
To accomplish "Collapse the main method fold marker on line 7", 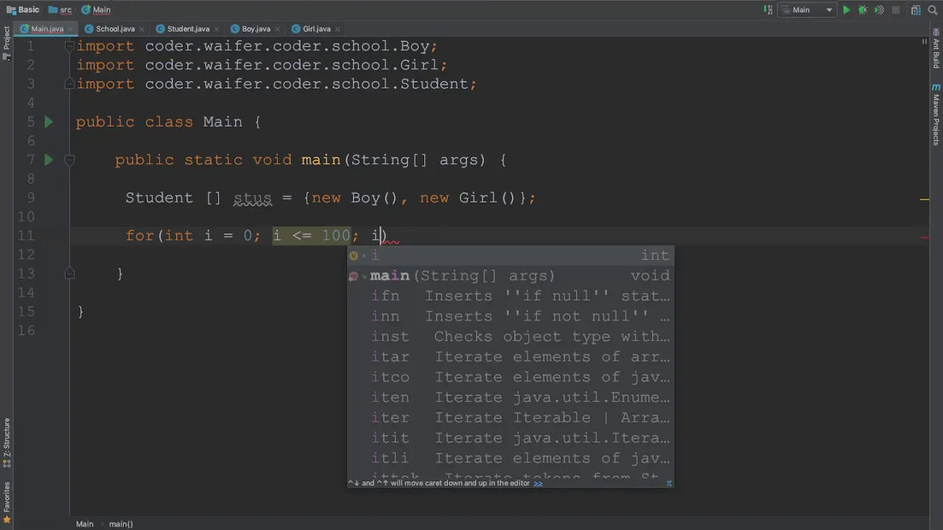I will [x=69, y=160].
